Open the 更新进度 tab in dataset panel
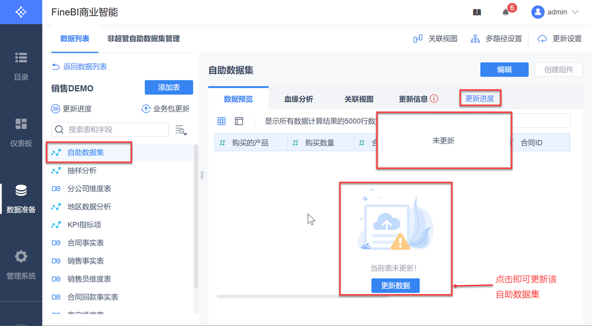 (480, 98)
